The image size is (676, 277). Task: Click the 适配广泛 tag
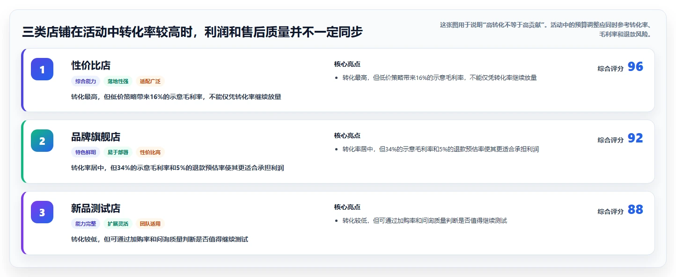point(150,81)
